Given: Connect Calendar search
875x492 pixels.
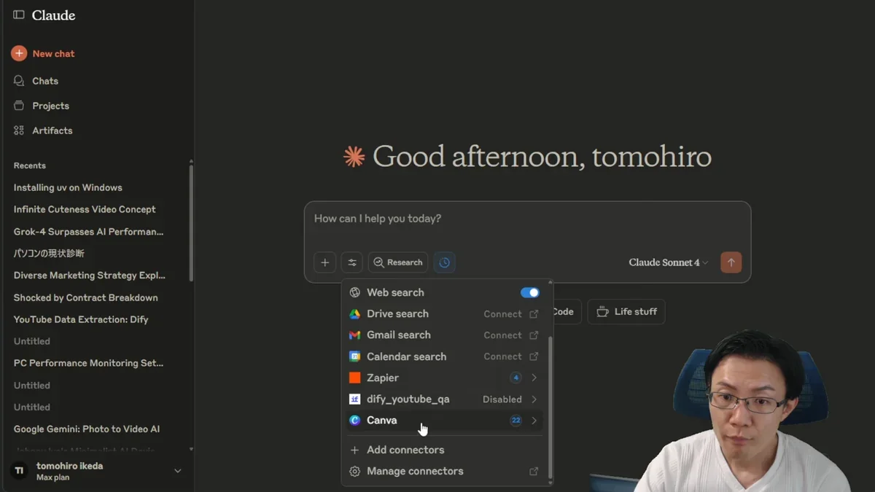Looking at the screenshot, I should (502, 356).
